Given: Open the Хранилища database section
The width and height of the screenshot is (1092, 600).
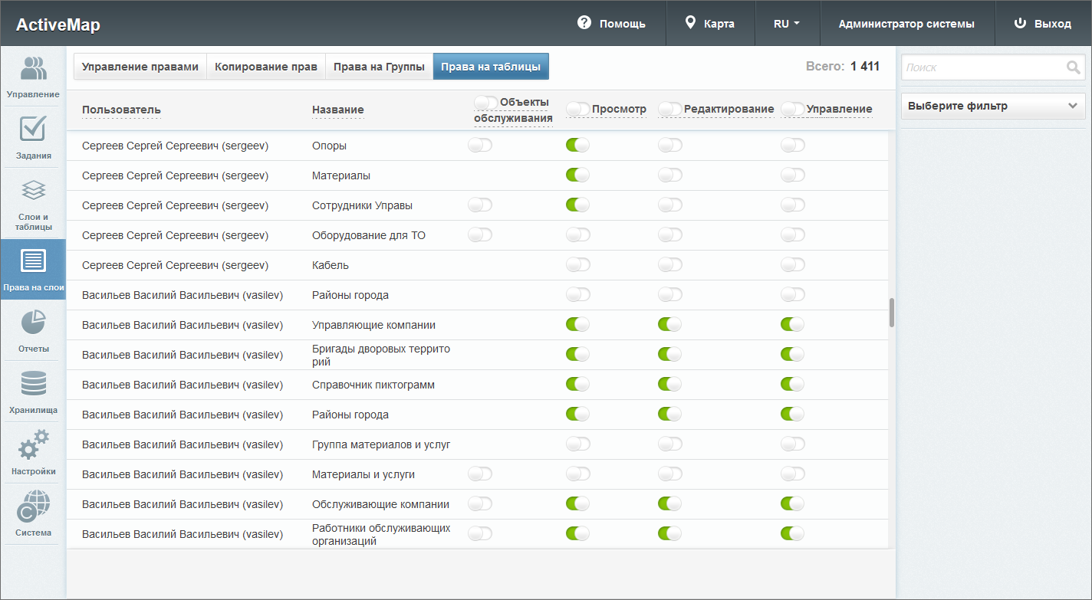Looking at the screenshot, I should (x=33, y=392).
